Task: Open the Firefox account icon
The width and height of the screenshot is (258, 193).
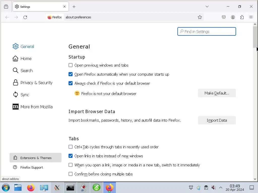Action: [x=233, y=17]
